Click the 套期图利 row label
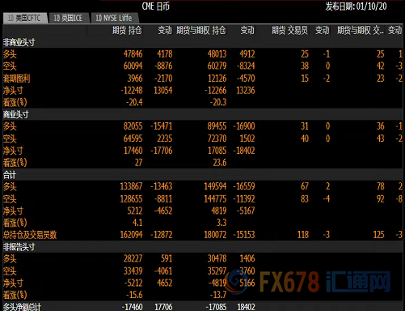 coord(16,79)
